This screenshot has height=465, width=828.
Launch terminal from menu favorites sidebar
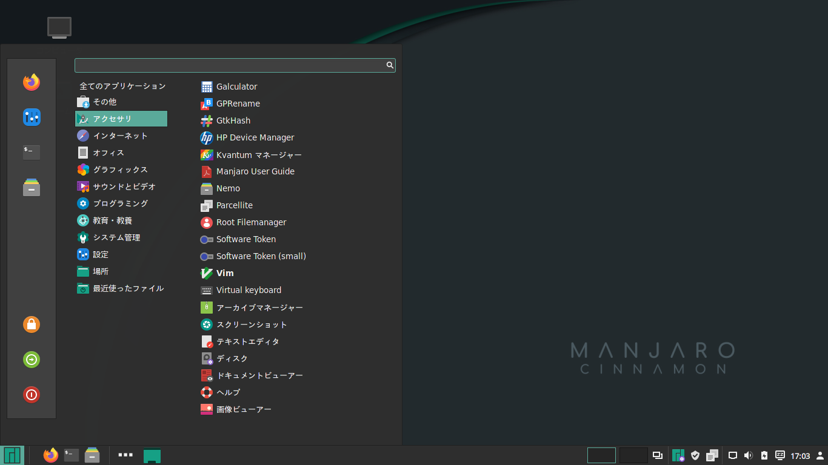[x=32, y=153]
